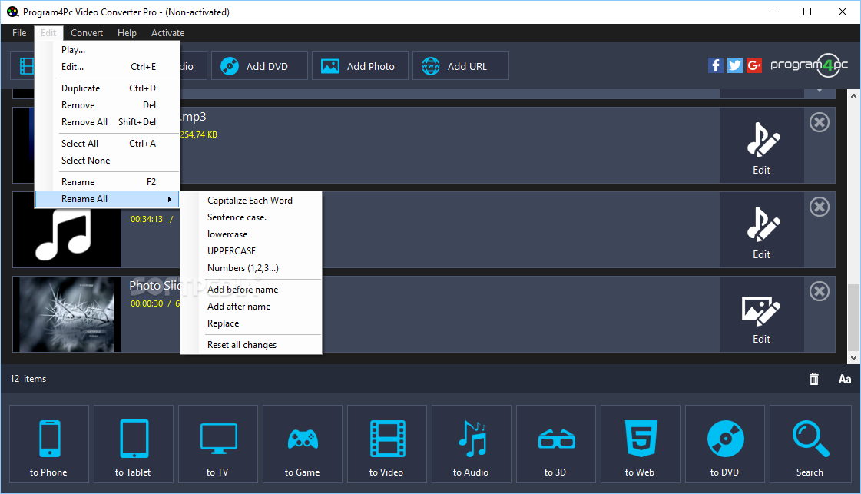Screen dimensions: 861x494
Task: Choose Numbers (1,2,3...) option
Action: [x=251, y=268]
